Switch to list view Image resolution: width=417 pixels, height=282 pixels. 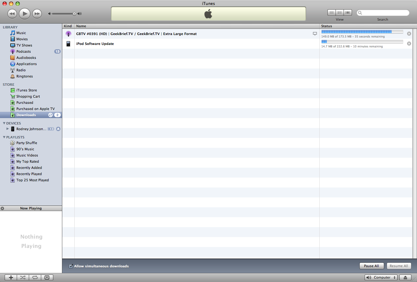pyautogui.click(x=331, y=13)
